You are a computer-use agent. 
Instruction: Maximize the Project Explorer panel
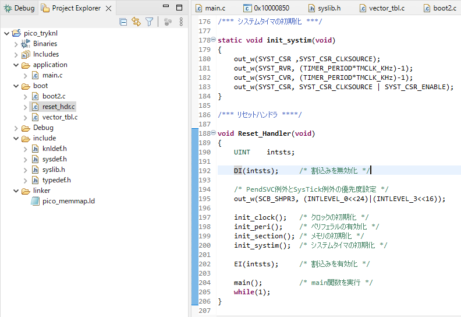tap(180, 8)
